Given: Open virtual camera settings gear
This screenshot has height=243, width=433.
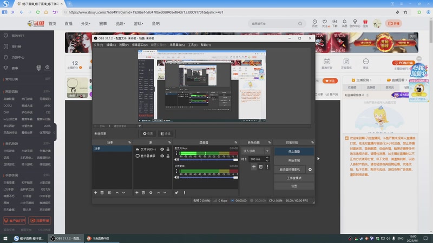Looking at the screenshot, I should (310, 170).
